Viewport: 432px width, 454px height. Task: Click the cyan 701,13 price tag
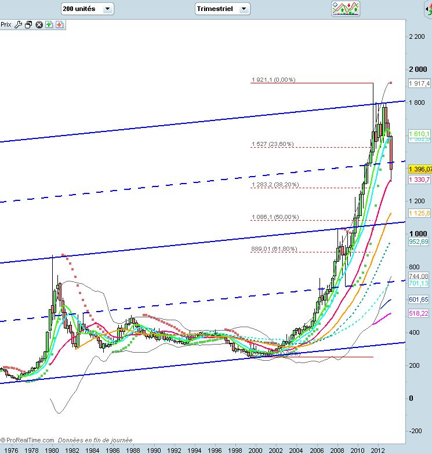[x=419, y=283]
